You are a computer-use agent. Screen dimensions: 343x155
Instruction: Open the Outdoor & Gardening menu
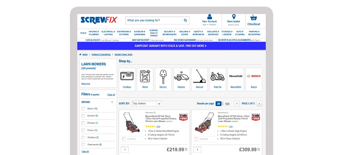139,33
